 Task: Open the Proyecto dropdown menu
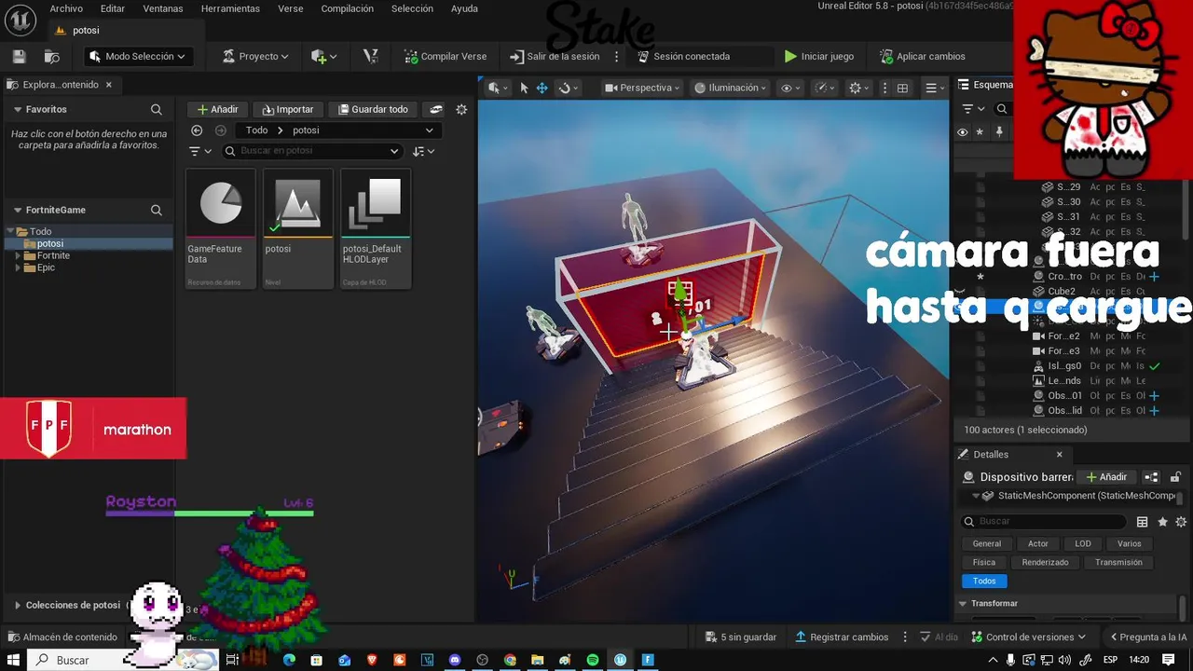[x=254, y=56]
